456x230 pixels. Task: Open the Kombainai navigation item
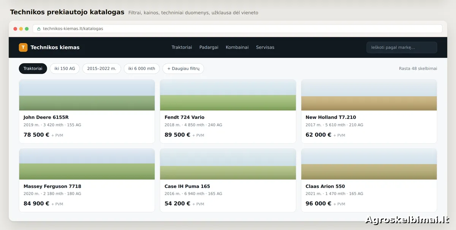click(237, 47)
